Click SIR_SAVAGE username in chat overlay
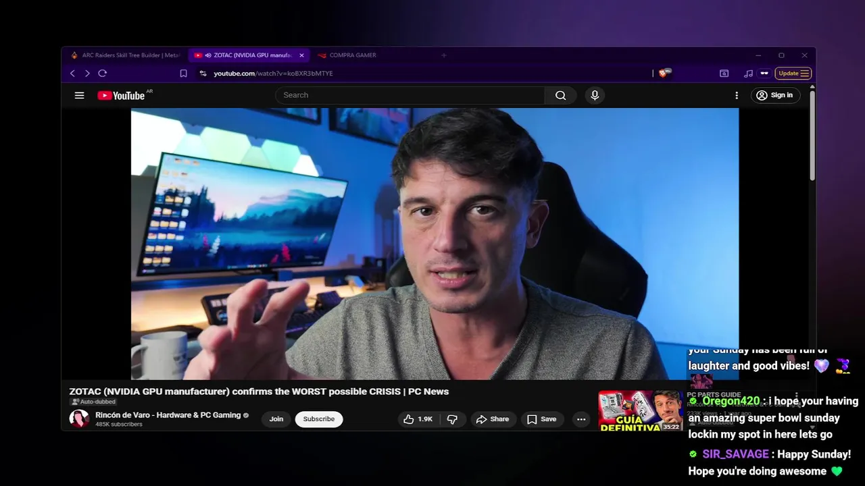 (735, 454)
